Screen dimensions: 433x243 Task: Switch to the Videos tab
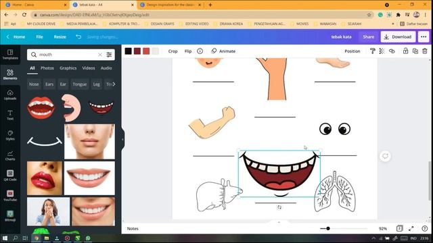click(89, 68)
